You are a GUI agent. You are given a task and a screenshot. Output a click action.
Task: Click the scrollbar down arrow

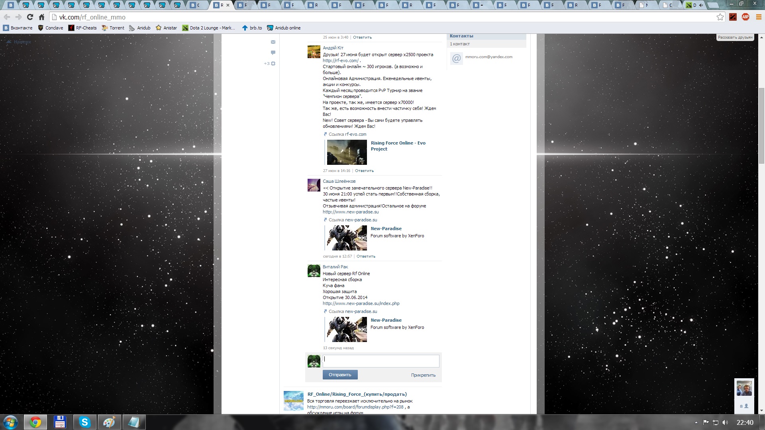(x=761, y=410)
